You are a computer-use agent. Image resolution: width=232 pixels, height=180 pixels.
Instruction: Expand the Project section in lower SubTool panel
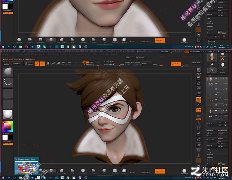[210, 157]
